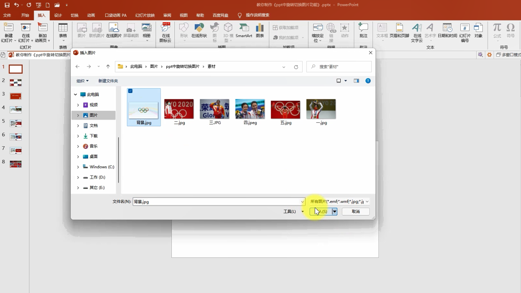The height and width of the screenshot is (293, 521).
Task: Insert Slide Number (幻灯片编号)
Action: (465, 33)
